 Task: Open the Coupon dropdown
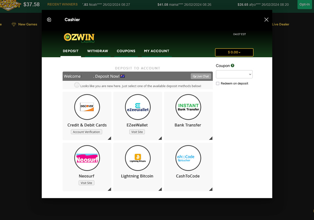pyautogui.click(x=234, y=74)
